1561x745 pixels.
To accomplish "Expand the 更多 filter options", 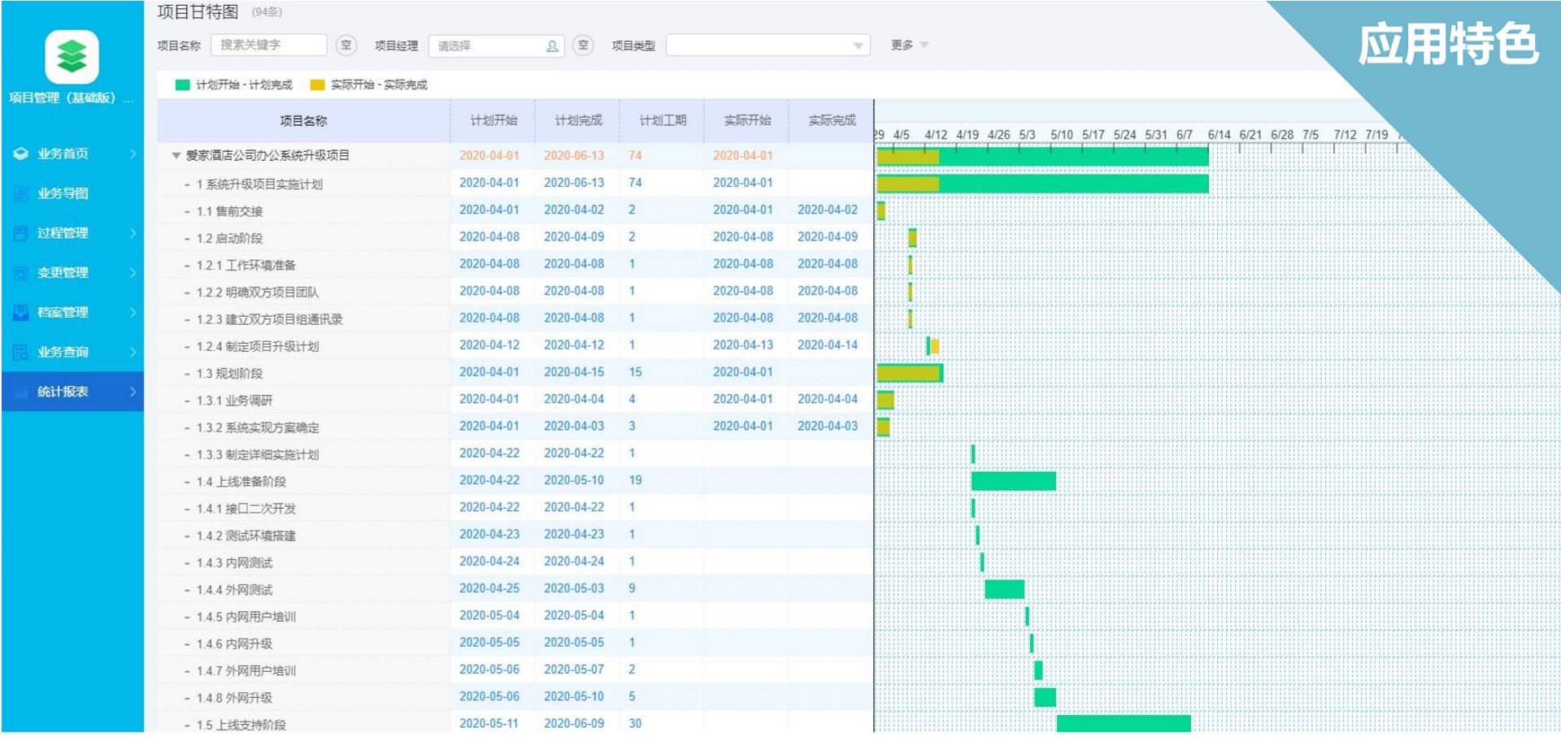I will [909, 45].
